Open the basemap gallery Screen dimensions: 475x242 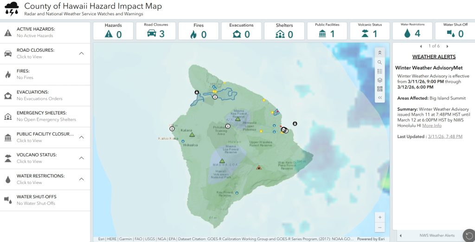[379, 89]
